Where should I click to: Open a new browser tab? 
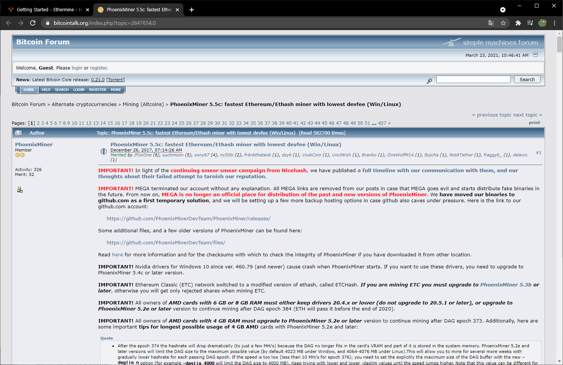[x=192, y=10]
